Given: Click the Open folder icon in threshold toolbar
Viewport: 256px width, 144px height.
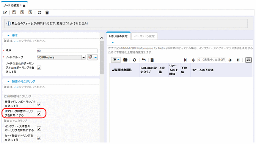Looking at the screenshot, I should click(x=125, y=60).
